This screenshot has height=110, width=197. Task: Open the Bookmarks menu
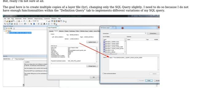[18, 19]
